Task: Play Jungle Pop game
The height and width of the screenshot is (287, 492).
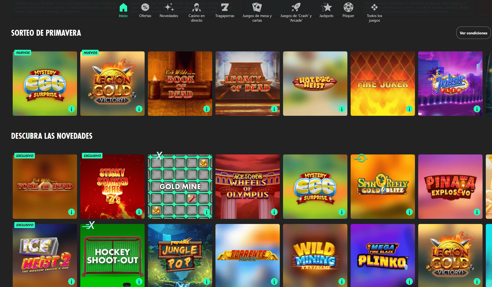Action: (x=180, y=255)
